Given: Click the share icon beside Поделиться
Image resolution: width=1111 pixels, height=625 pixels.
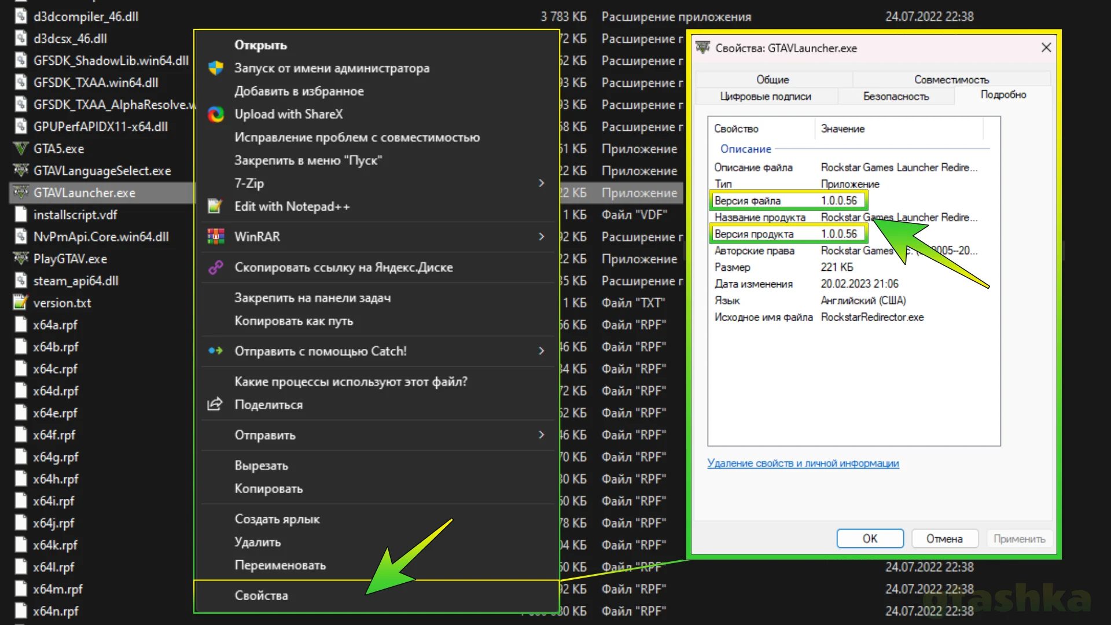Looking at the screenshot, I should 215,405.
